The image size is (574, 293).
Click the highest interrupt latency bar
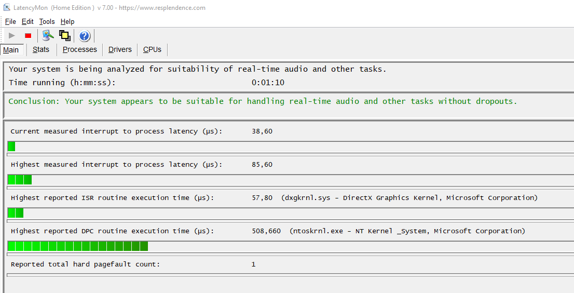(x=20, y=180)
